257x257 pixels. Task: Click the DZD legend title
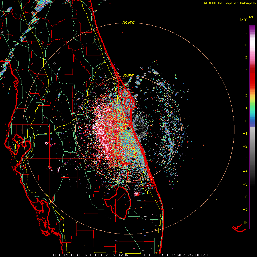251,17
